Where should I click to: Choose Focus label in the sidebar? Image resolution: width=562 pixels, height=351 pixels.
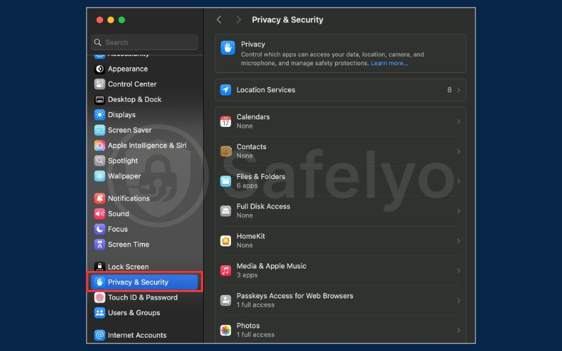117,229
